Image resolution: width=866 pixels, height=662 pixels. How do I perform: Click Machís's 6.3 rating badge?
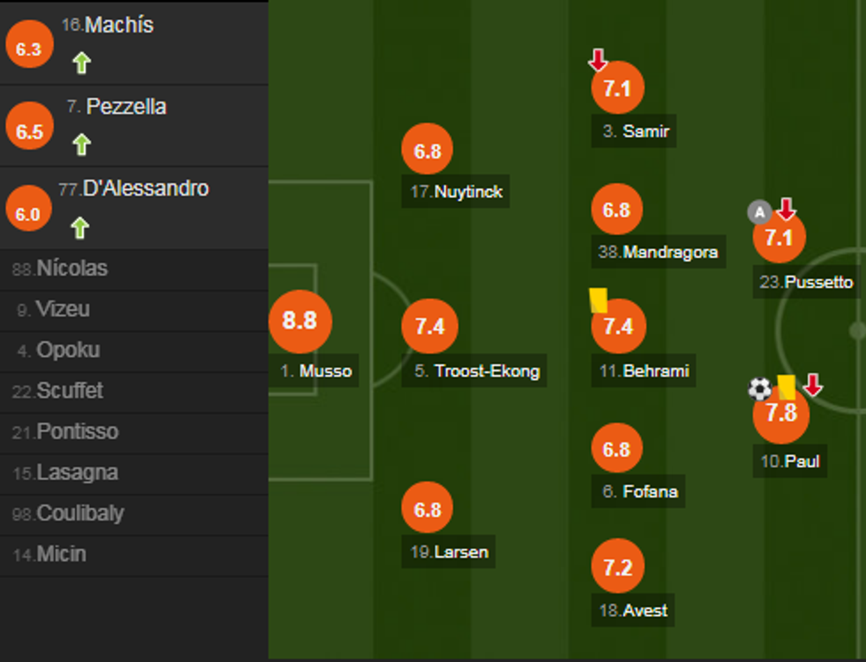coord(28,49)
